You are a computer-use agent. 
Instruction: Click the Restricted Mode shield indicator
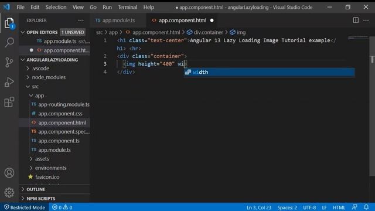pyautogui.click(x=25, y=207)
